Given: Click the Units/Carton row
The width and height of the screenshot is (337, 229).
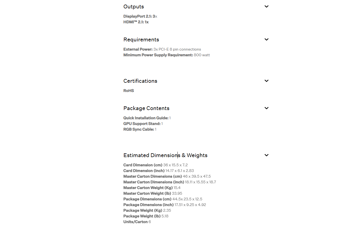Looking at the screenshot, I should click(137, 222).
